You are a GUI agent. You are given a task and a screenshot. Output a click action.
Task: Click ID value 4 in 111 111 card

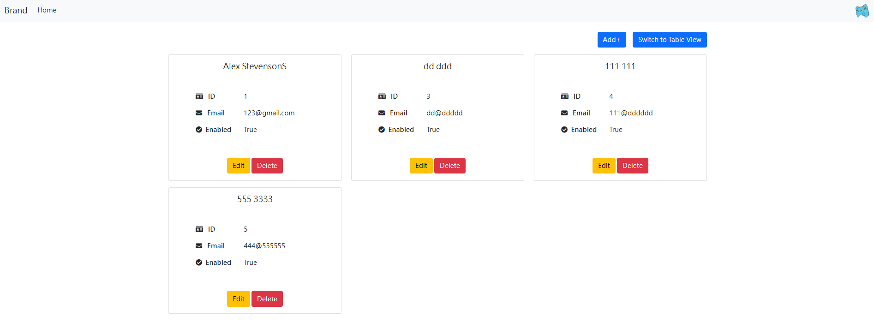coord(611,96)
